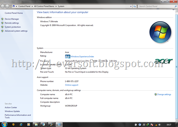Open the Windows Explorer folder taskbar button
This screenshot has height=127, width=178.
[36, 125]
